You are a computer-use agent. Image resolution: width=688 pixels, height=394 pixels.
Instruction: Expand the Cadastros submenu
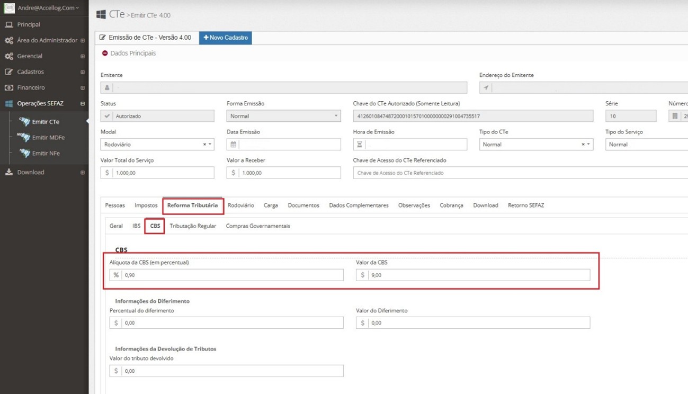83,72
